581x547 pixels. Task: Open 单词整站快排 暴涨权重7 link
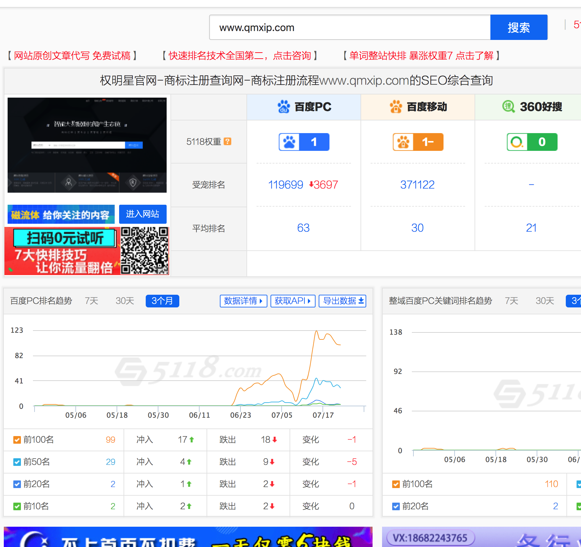422,56
